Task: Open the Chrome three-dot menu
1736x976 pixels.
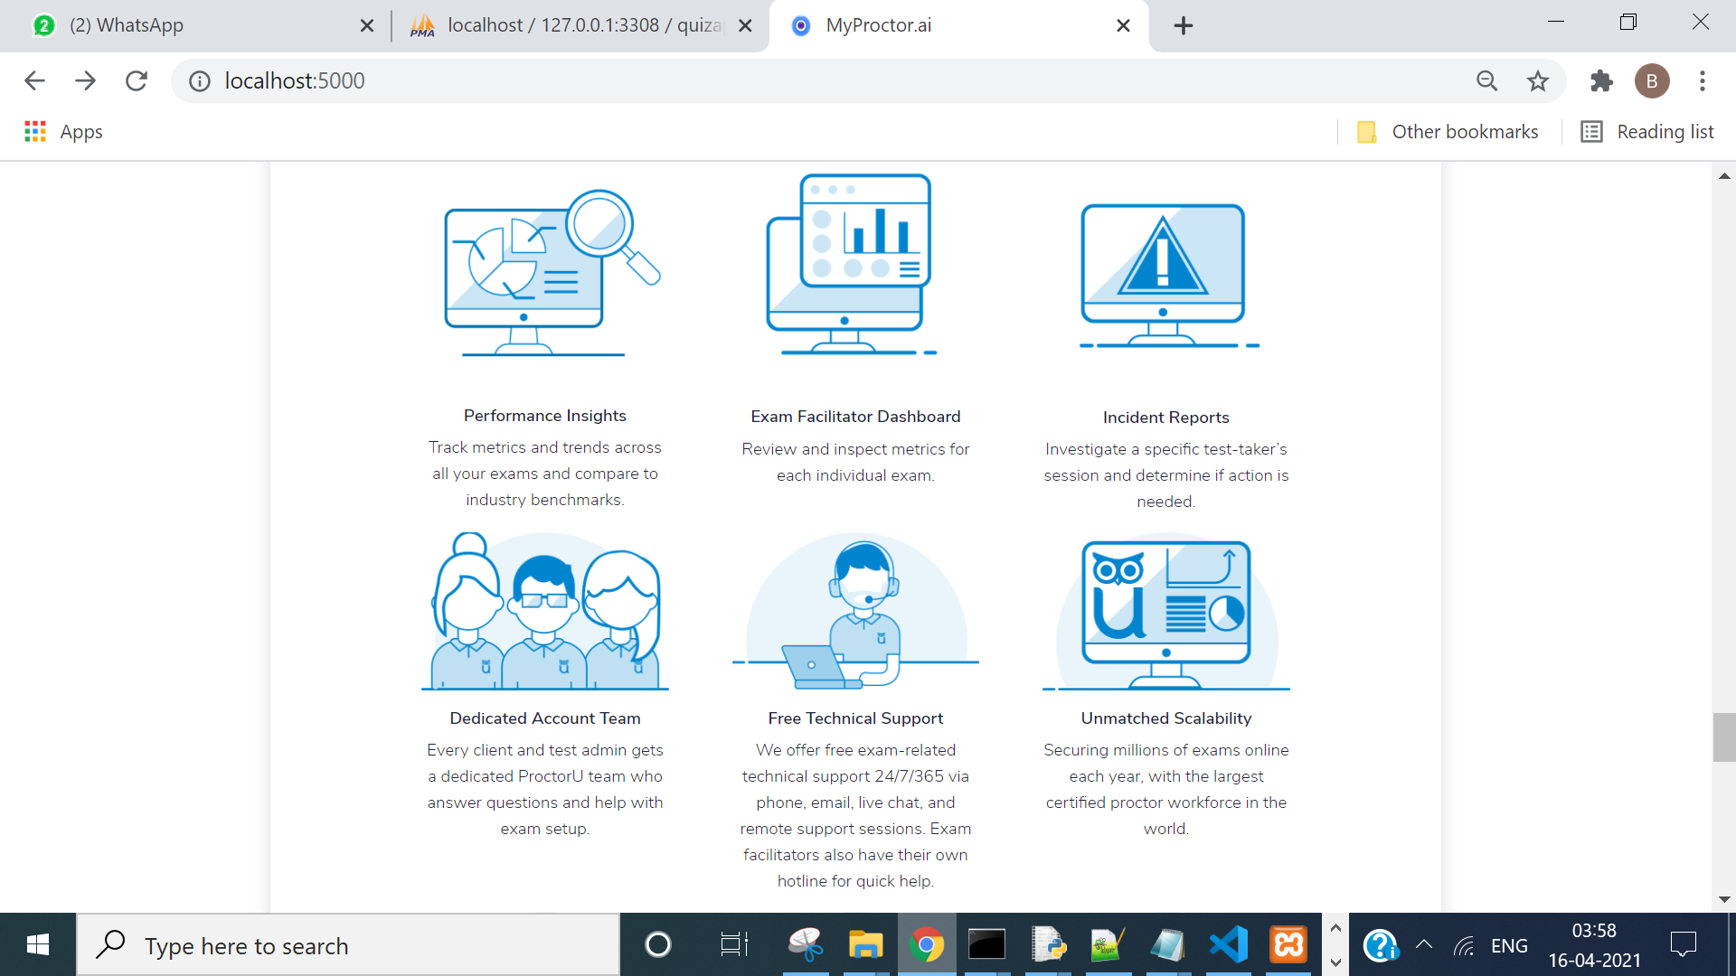Action: coord(1702,81)
